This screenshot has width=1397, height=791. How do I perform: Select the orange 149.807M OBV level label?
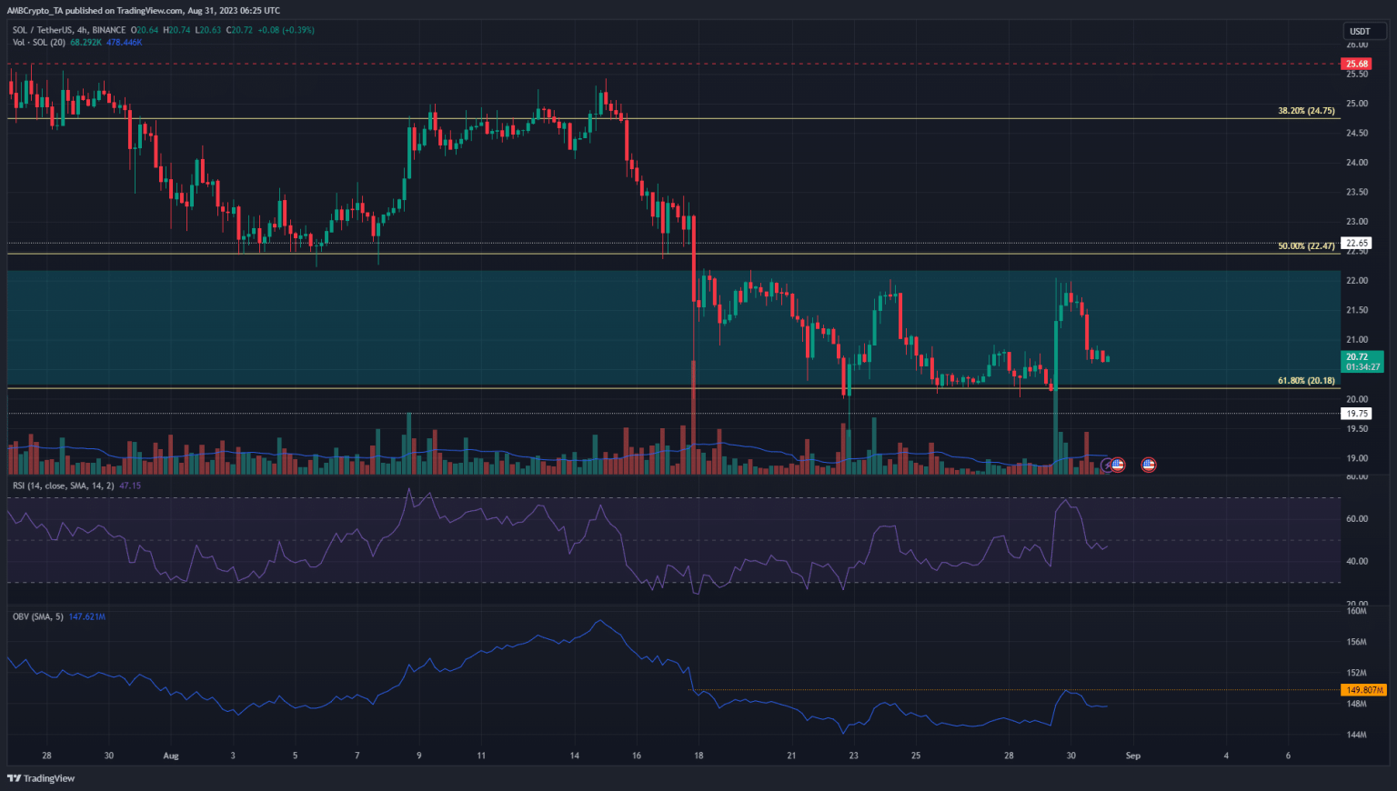(x=1362, y=690)
